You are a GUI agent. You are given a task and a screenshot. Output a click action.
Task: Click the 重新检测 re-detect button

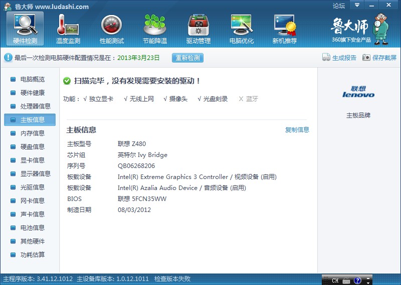[x=187, y=57]
